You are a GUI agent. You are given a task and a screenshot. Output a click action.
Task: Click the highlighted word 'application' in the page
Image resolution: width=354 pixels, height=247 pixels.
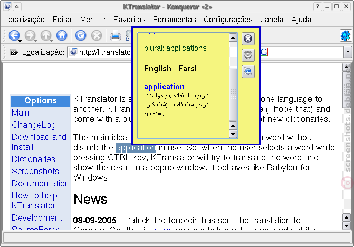[x=136, y=148]
